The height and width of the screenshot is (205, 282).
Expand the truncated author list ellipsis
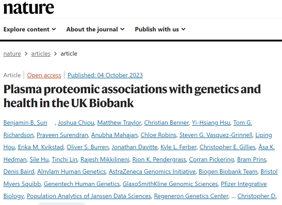point(233,196)
